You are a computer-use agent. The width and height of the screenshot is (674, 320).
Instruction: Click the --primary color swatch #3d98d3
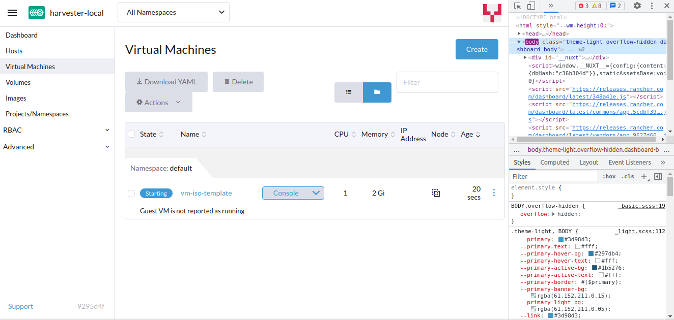561,239
